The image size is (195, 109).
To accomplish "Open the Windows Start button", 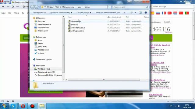I will pos(4,106).
